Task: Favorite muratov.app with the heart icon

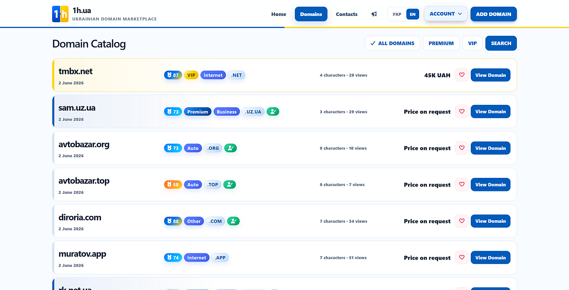Action: [x=462, y=258]
